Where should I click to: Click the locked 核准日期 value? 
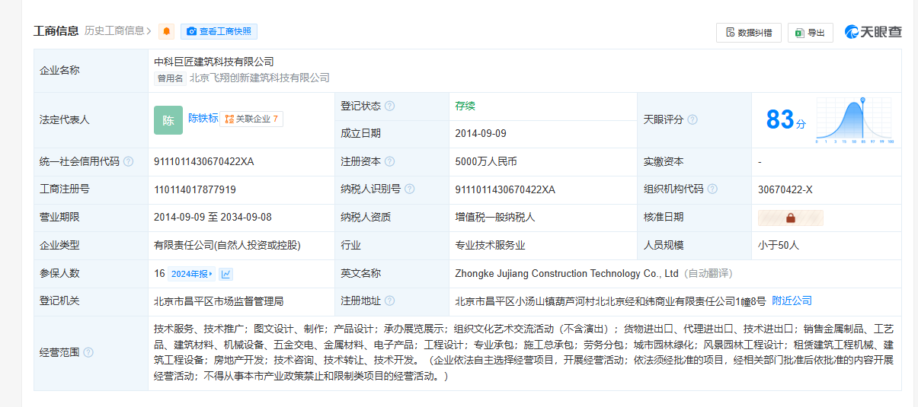[x=790, y=218]
